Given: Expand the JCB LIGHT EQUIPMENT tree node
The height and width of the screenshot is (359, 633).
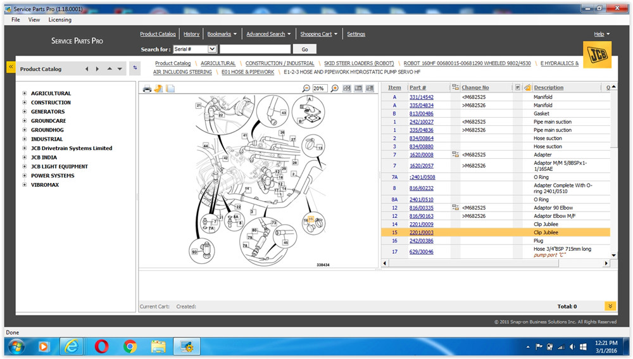Looking at the screenshot, I should coord(24,167).
